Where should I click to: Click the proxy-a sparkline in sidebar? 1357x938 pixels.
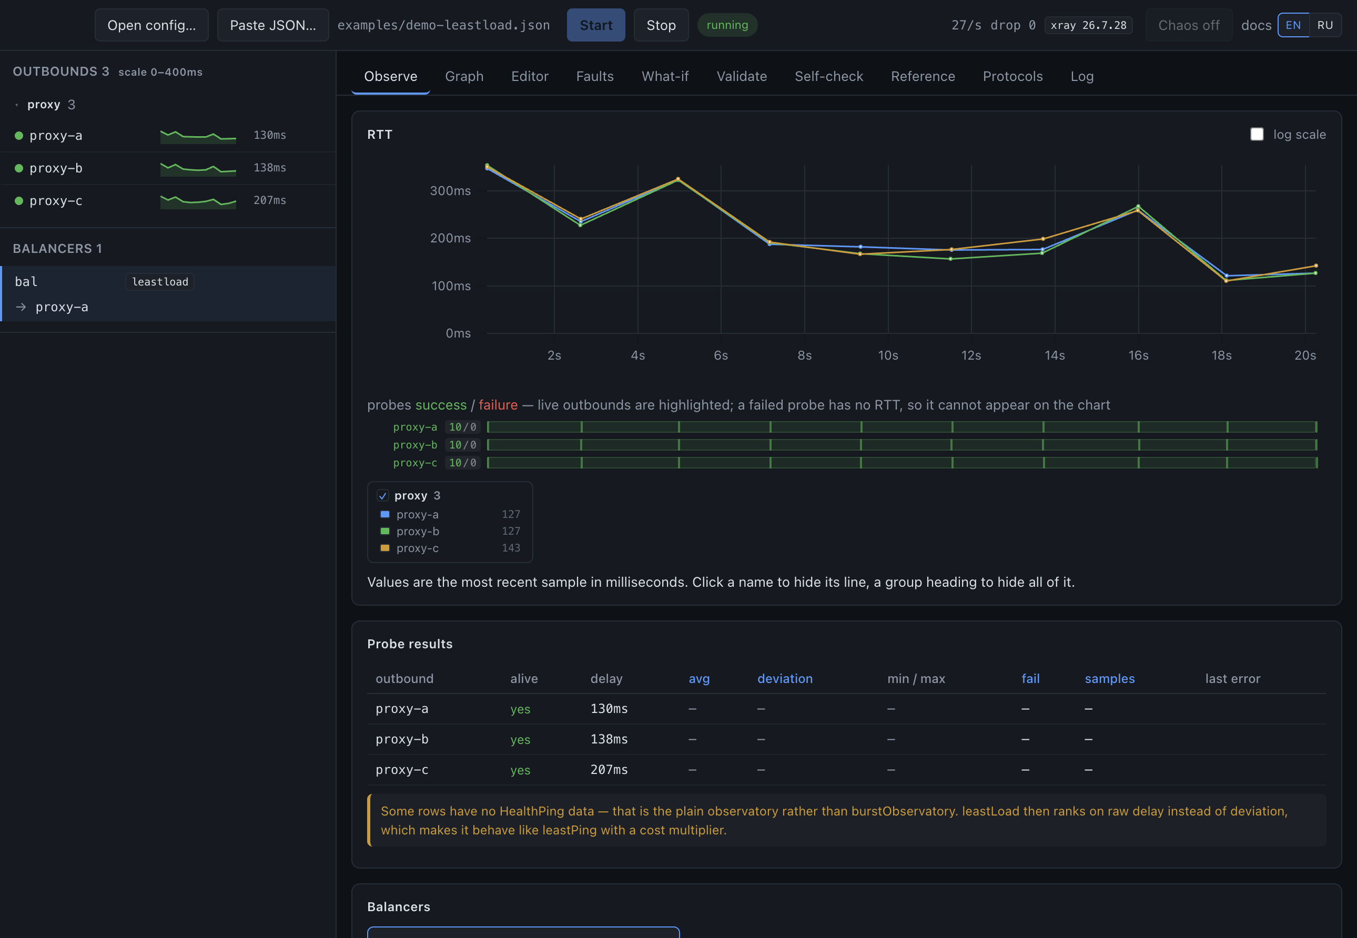(198, 136)
